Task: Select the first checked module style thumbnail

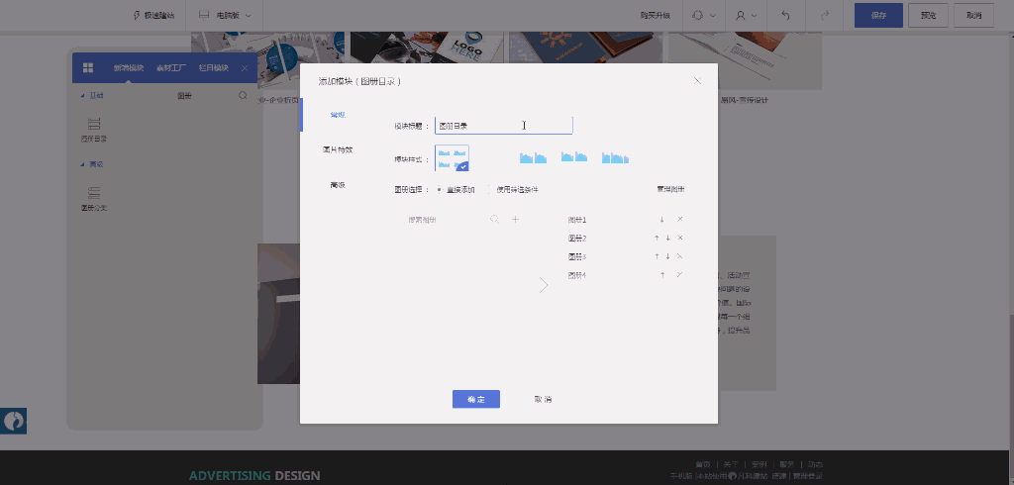Action: pyautogui.click(x=452, y=158)
